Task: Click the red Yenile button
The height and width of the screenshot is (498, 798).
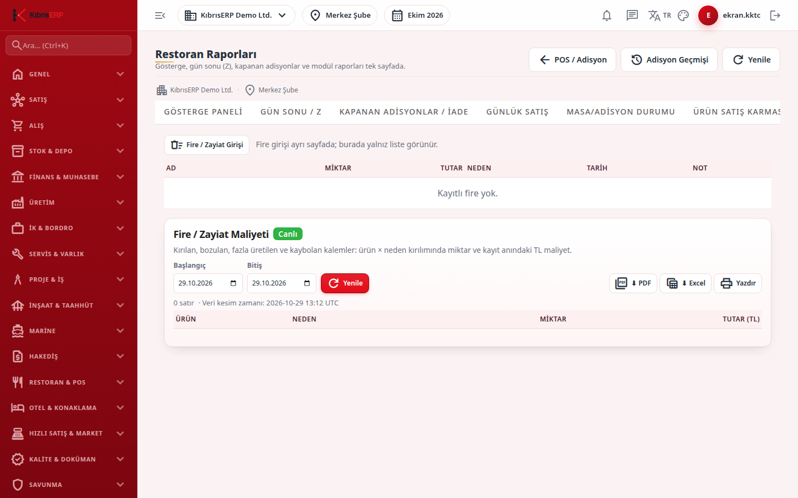Action: [345, 283]
